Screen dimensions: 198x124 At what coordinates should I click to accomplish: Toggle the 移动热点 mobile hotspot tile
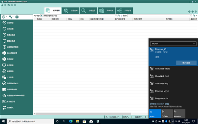tap(180, 114)
